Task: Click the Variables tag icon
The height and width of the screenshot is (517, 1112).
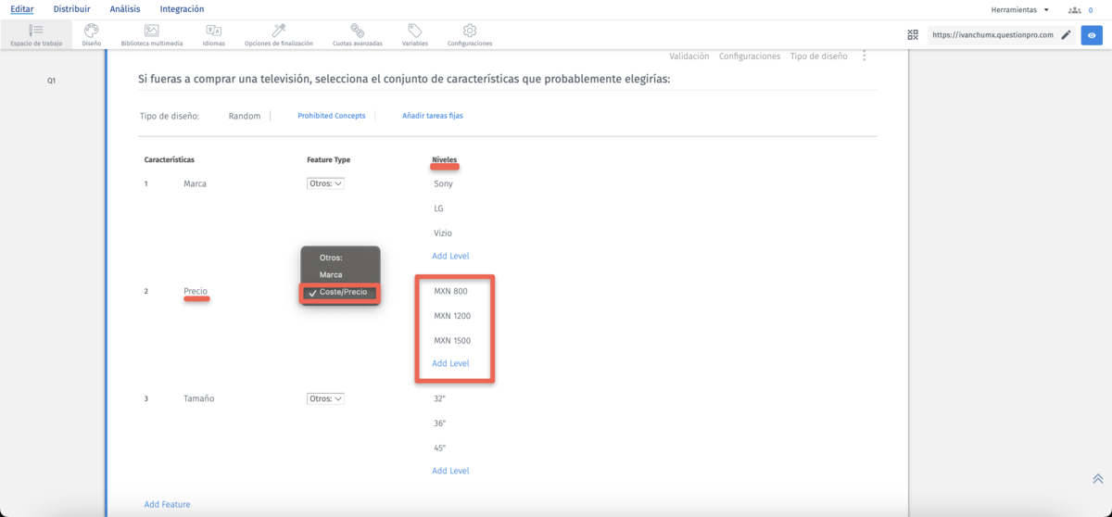Action: pos(414,32)
